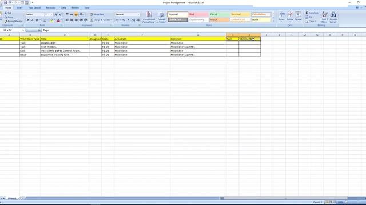Open the Formulas tab
366x205 pixels.
[x=51, y=7]
